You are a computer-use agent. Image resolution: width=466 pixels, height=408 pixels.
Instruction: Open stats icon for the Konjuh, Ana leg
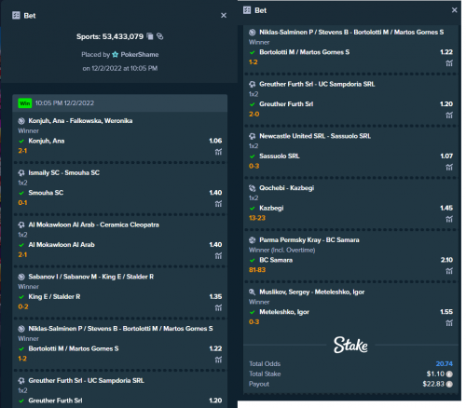218,152
